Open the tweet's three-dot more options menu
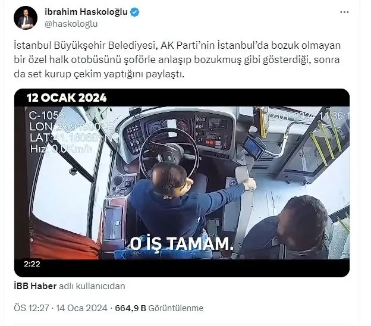This screenshot has width=371, height=326. pyautogui.click(x=344, y=12)
